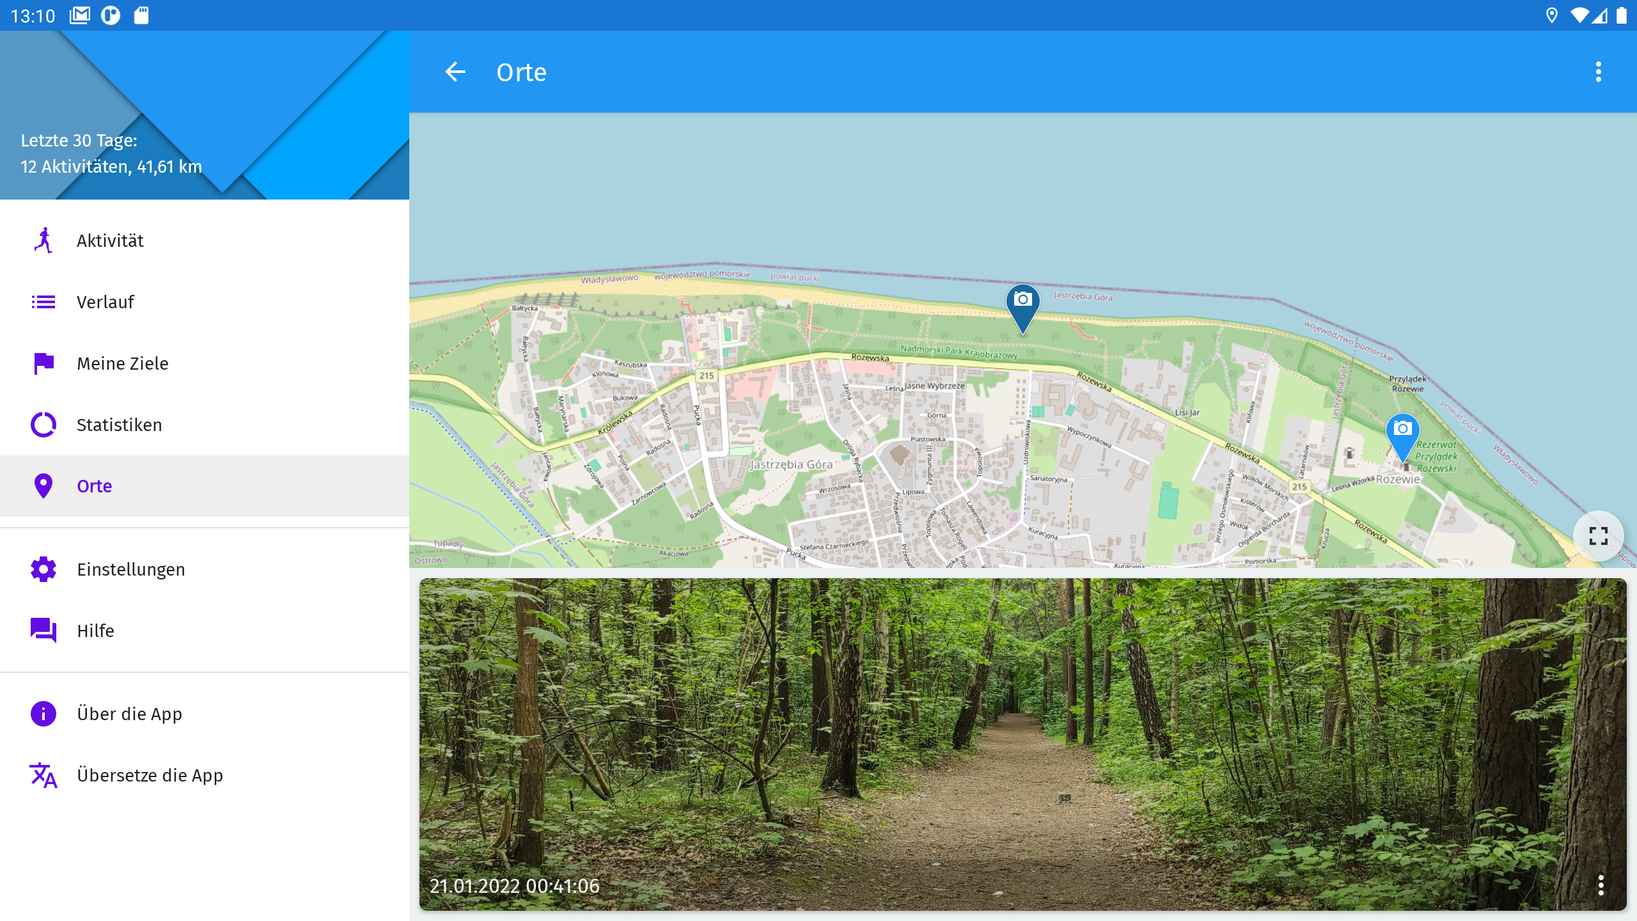
Task: Click Übersetze die App link
Action: [150, 775]
